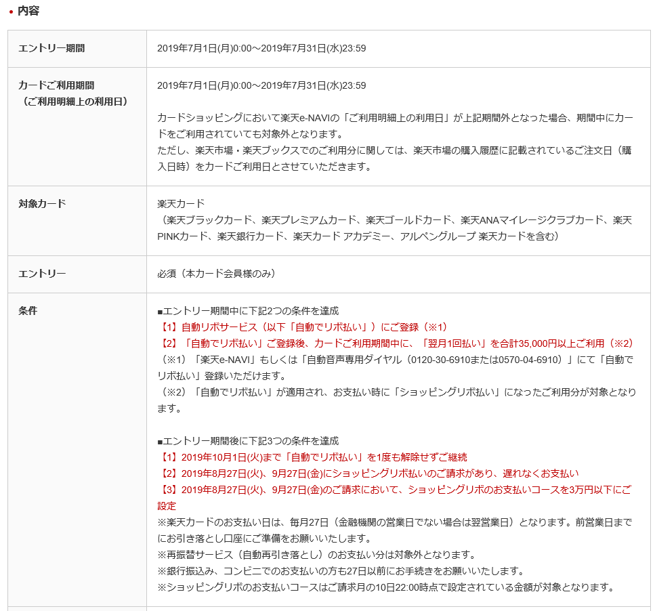The height and width of the screenshot is (611, 655).
Task: Select the '楽天カード' first line in 対象カード row
Action: (x=181, y=204)
